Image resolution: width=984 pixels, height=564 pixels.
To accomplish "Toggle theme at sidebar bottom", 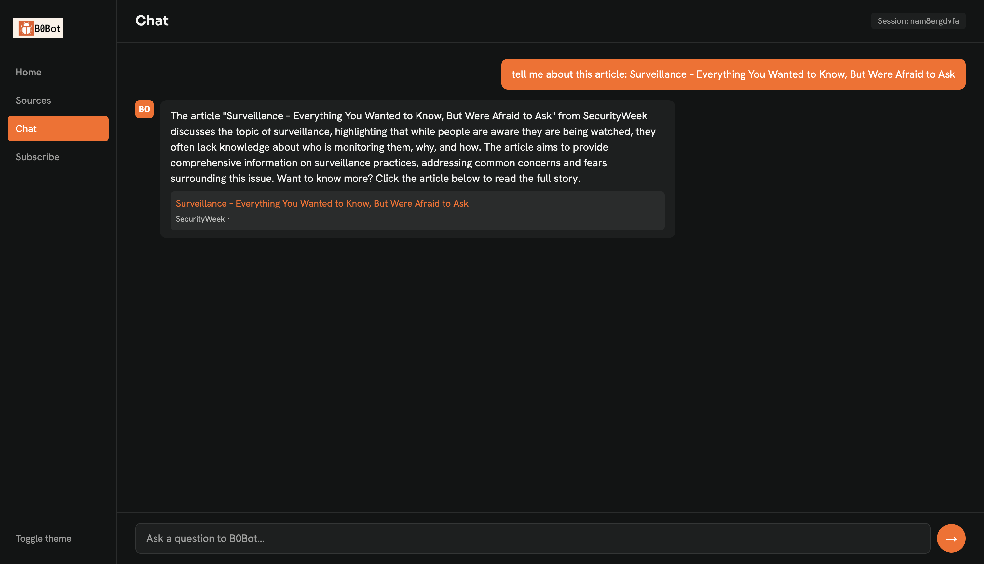I will point(43,538).
